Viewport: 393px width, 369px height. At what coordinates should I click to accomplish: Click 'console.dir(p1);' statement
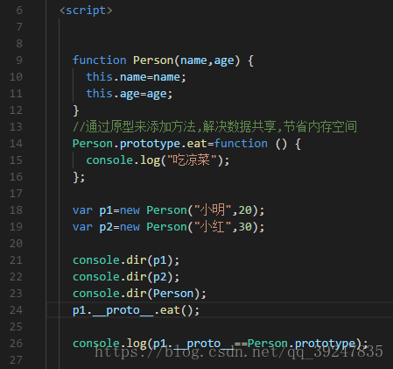(126, 260)
